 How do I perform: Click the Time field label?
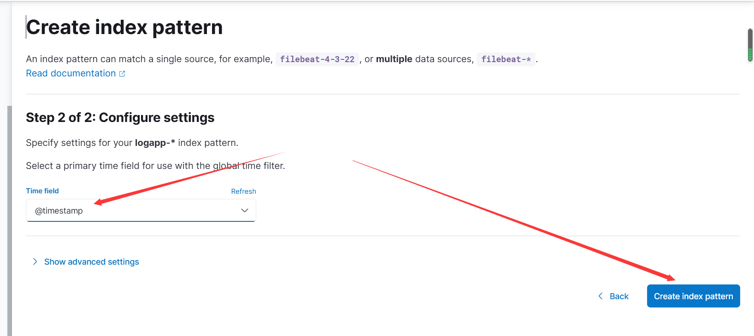(x=42, y=191)
